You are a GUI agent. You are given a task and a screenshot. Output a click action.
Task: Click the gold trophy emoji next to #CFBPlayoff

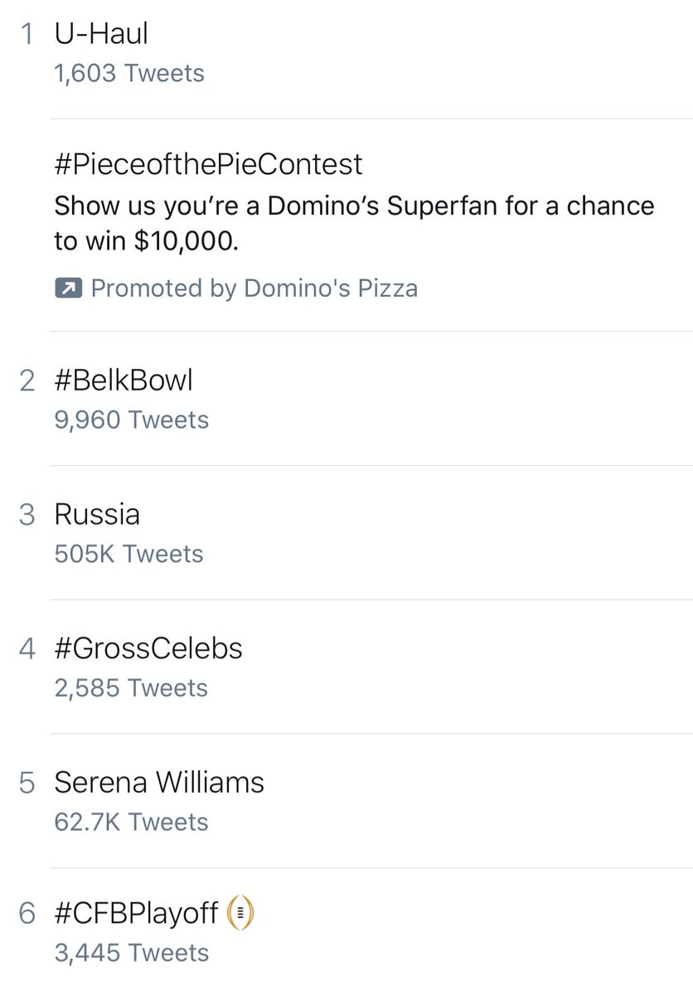[x=240, y=915]
